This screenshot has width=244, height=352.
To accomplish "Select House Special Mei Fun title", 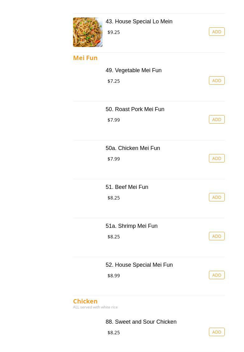I will [139, 265].
